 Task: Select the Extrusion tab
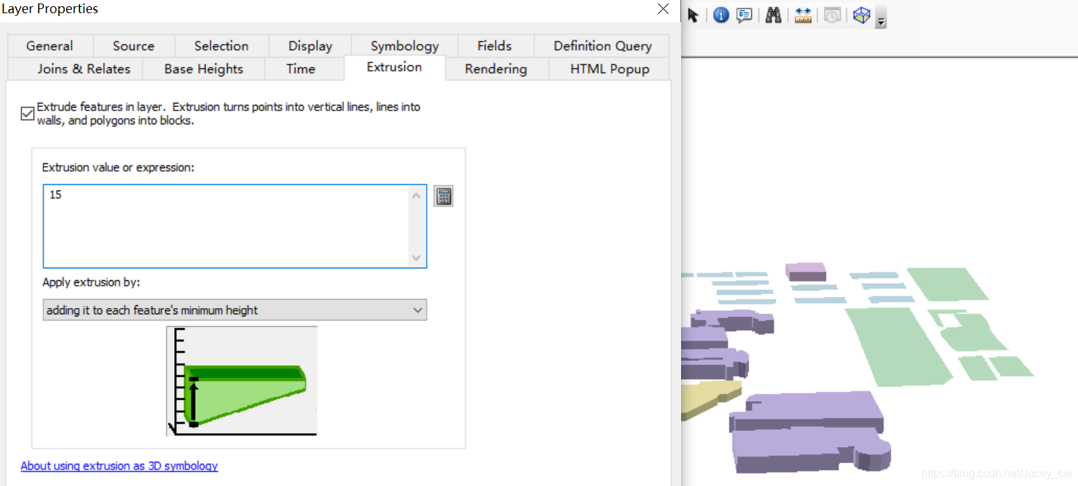(394, 67)
